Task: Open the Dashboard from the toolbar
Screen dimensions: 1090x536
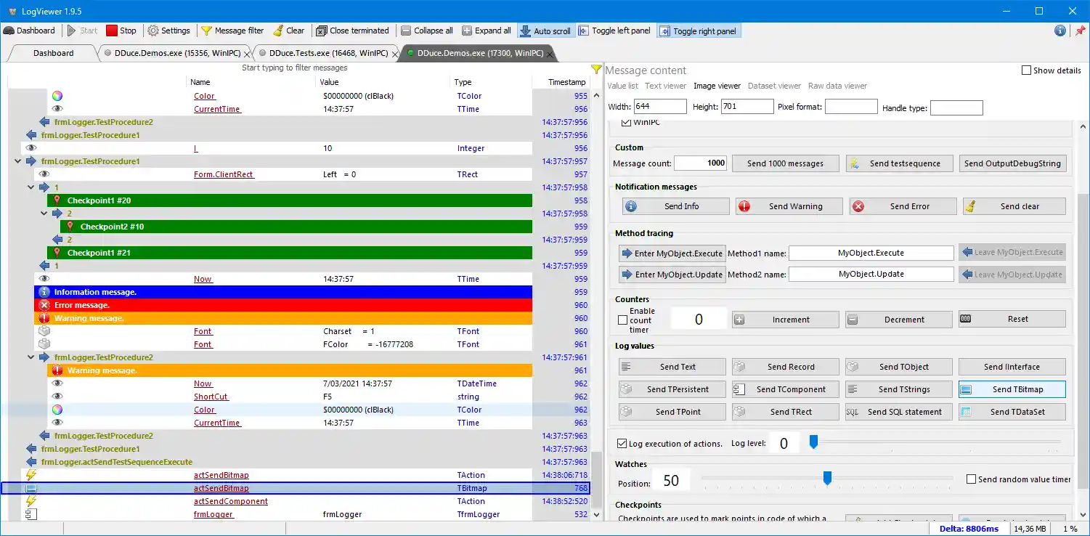Action: 30,30
